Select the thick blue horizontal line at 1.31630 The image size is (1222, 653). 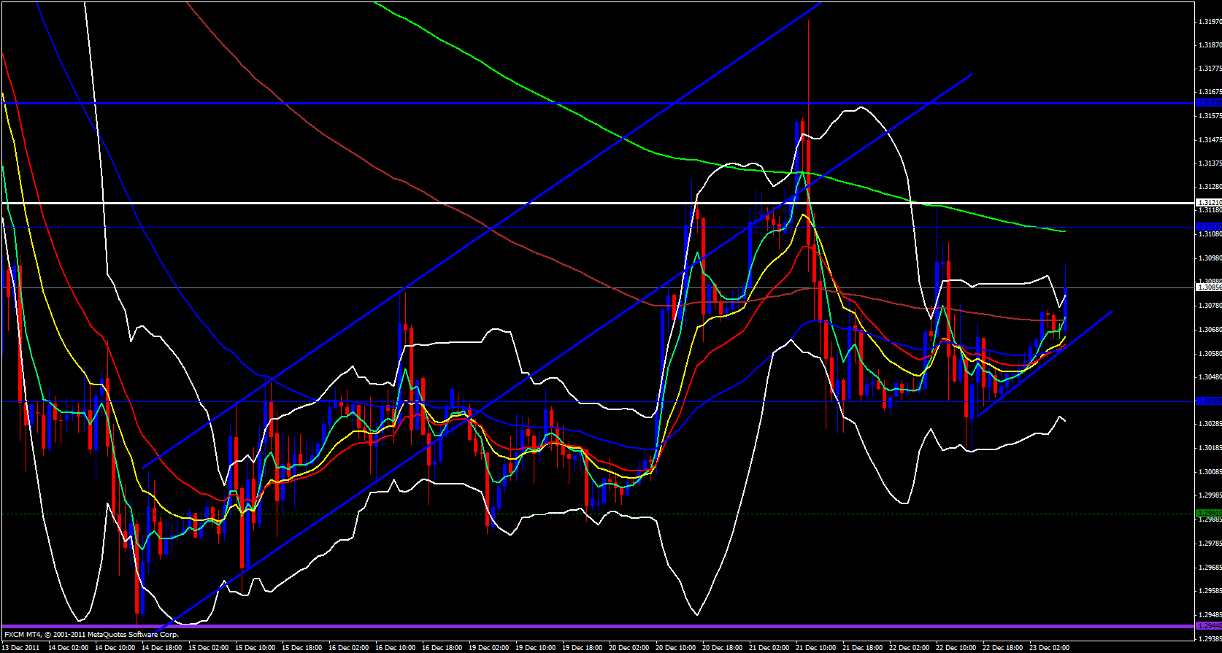pos(597,103)
